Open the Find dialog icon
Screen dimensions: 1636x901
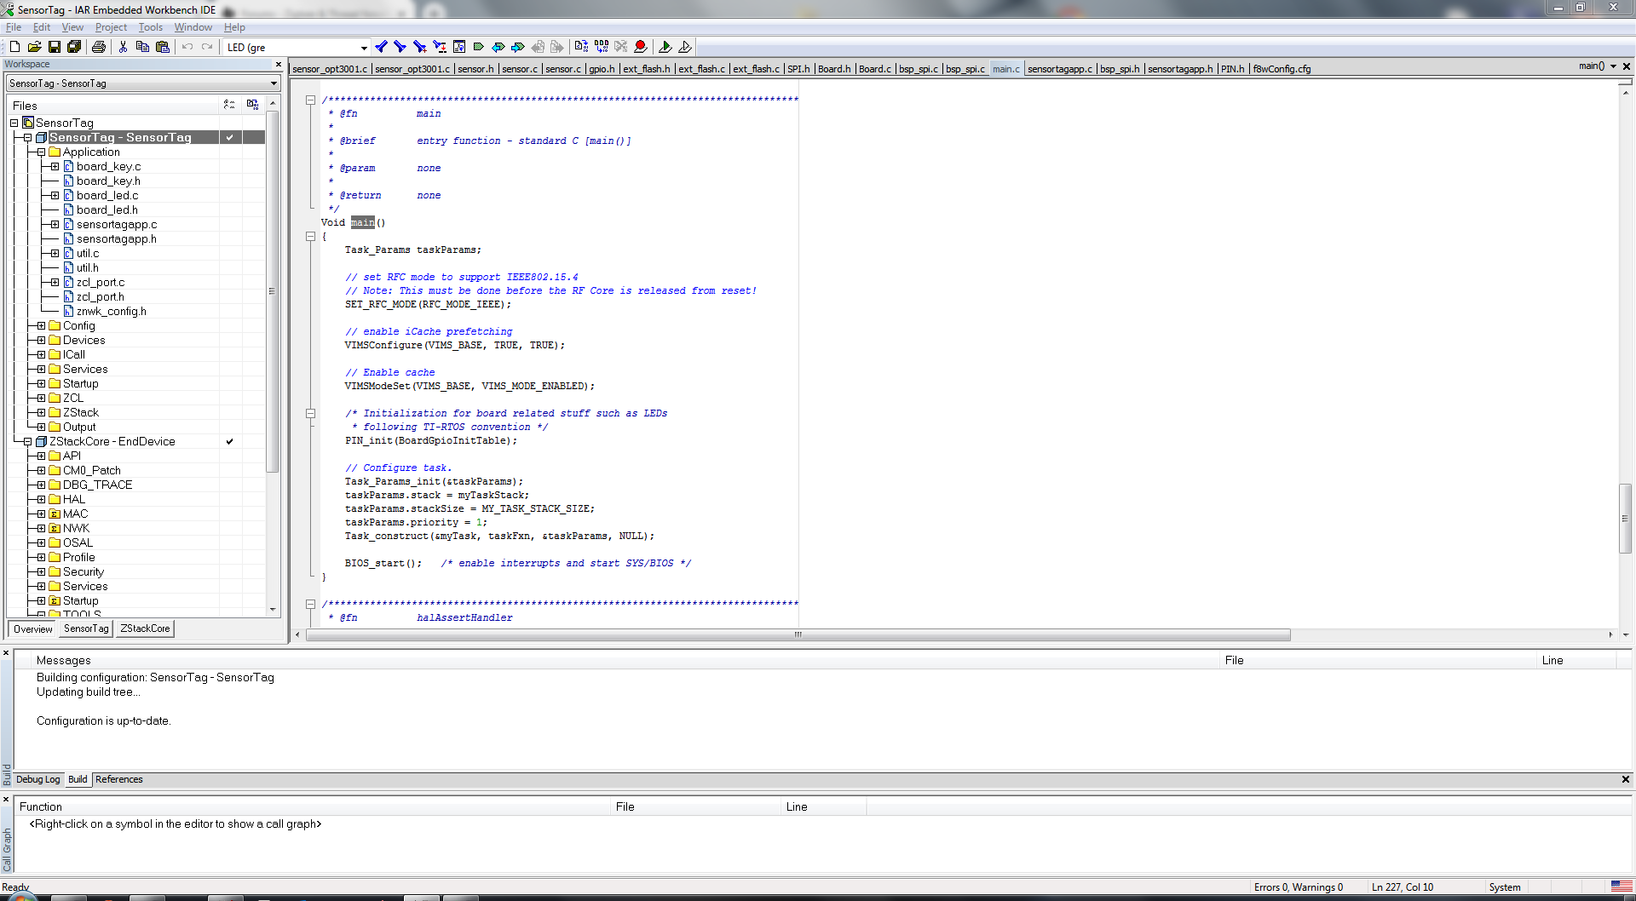click(420, 47)
